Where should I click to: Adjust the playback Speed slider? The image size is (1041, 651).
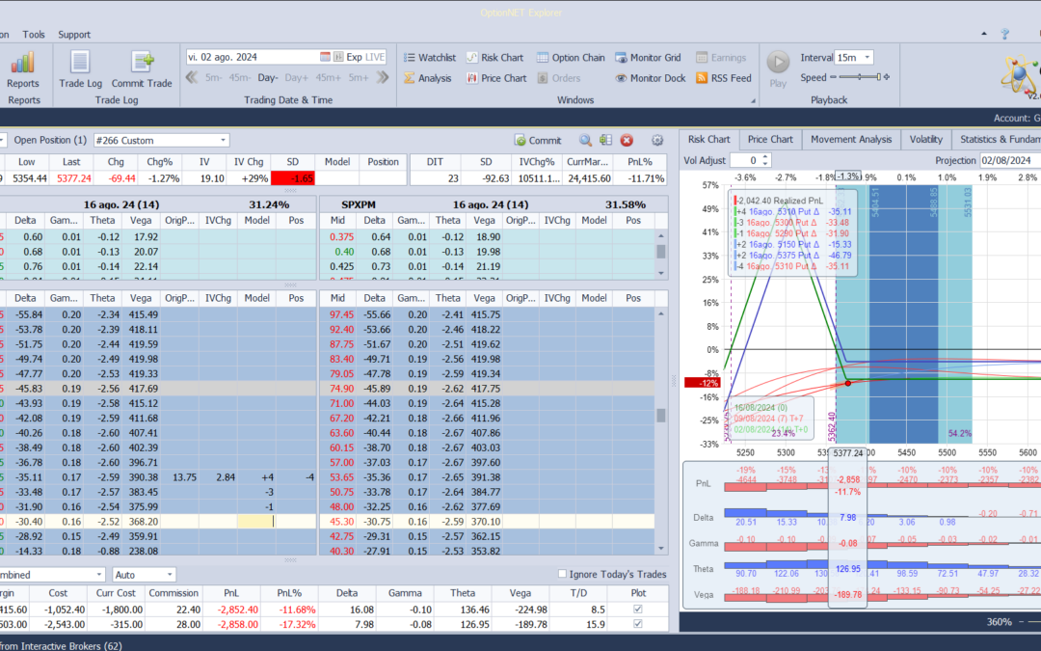(859, 77)
